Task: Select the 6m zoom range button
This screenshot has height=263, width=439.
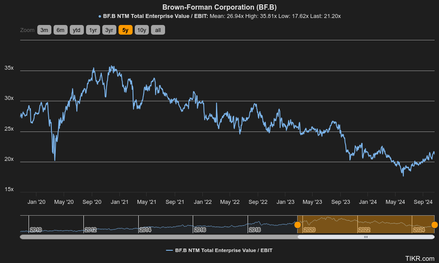Action: coord(60,30)
